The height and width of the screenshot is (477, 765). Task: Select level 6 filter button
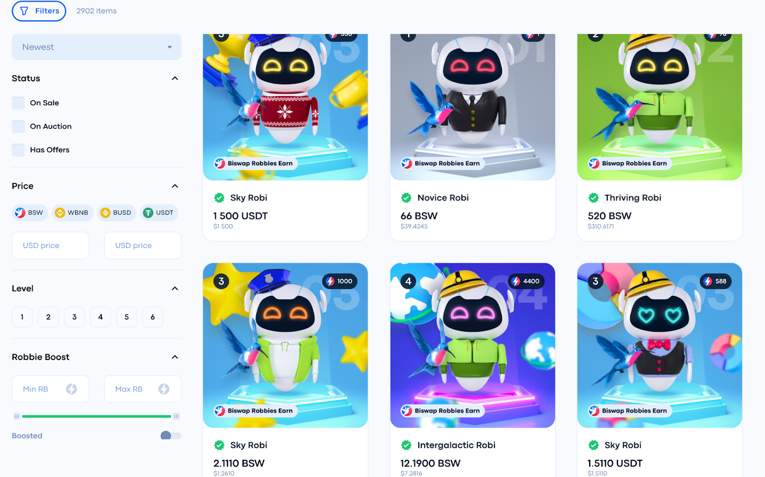click(x=153, y=317)
